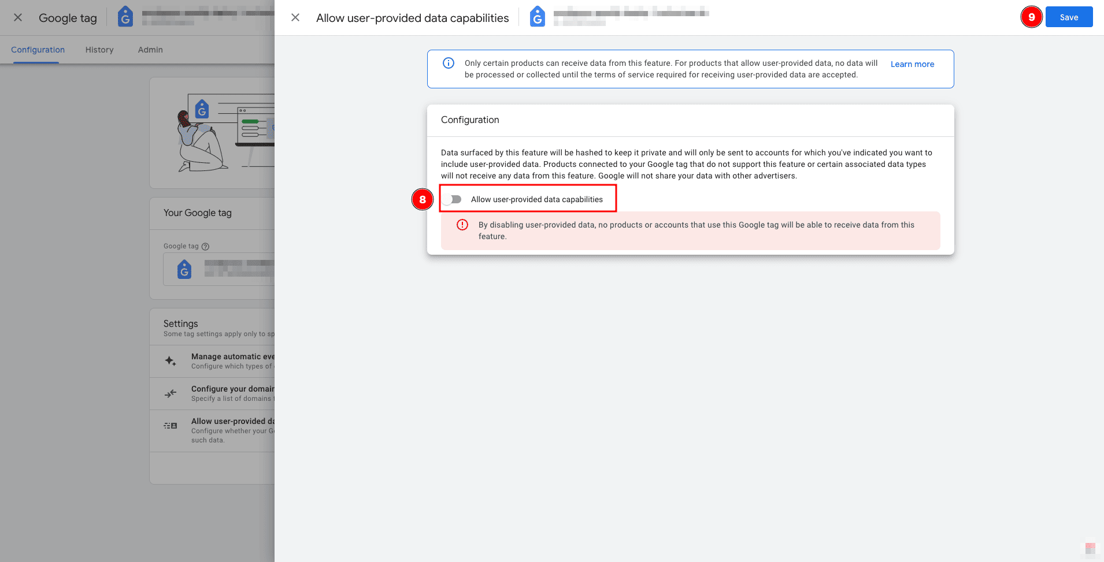Viewport: 1104px width, 562px height.
Task: Click the red warning icon in alert
Action: click(x=462, y=225)
